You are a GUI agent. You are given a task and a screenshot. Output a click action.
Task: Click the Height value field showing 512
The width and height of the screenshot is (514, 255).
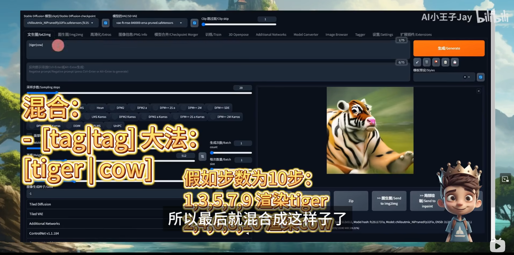click(x=185, y=156)
